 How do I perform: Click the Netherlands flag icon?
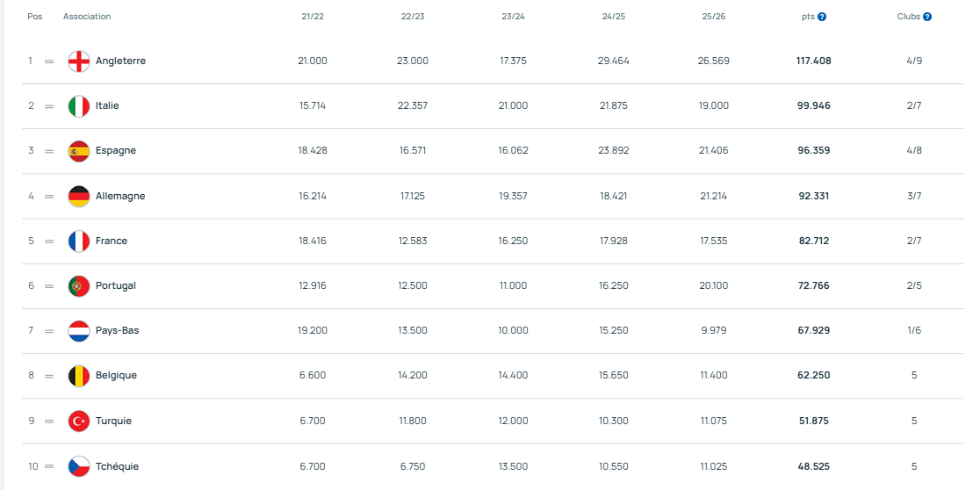tap(79, 331)
